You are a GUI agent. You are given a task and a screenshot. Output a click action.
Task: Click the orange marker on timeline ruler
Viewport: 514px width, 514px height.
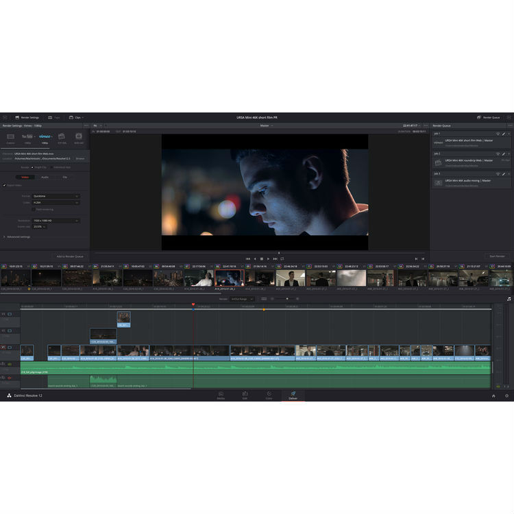tap(264, 310)
